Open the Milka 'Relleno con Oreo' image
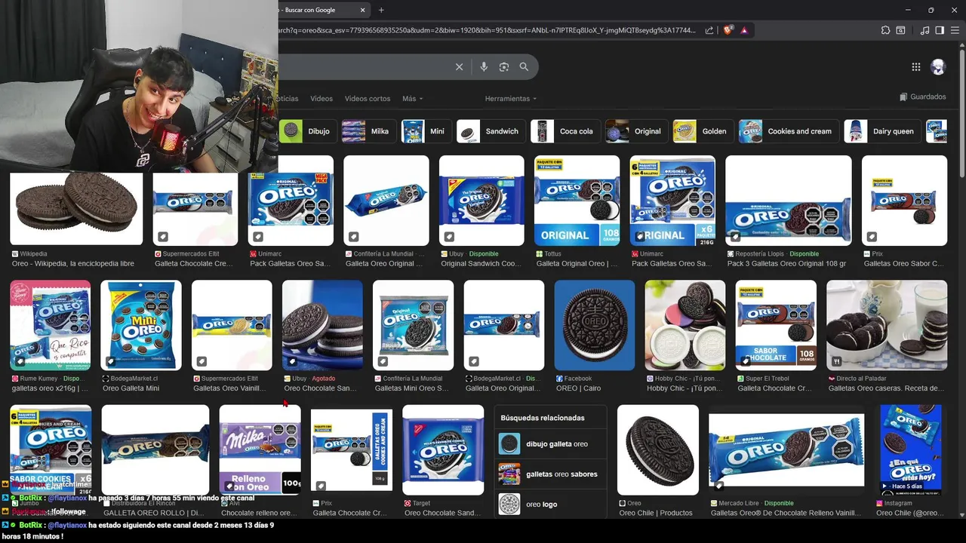This screenshot has height=543, width=966. 260,449
